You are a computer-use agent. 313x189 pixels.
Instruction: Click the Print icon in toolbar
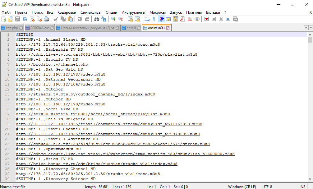click(46, 19)
